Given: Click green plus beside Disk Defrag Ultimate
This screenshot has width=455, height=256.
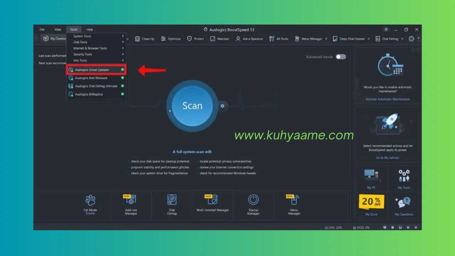Looking at the screenshot, I should tap(122, 86).
